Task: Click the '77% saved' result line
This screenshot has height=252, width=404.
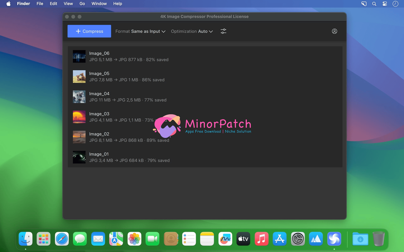Action: (x=128, y=100)
